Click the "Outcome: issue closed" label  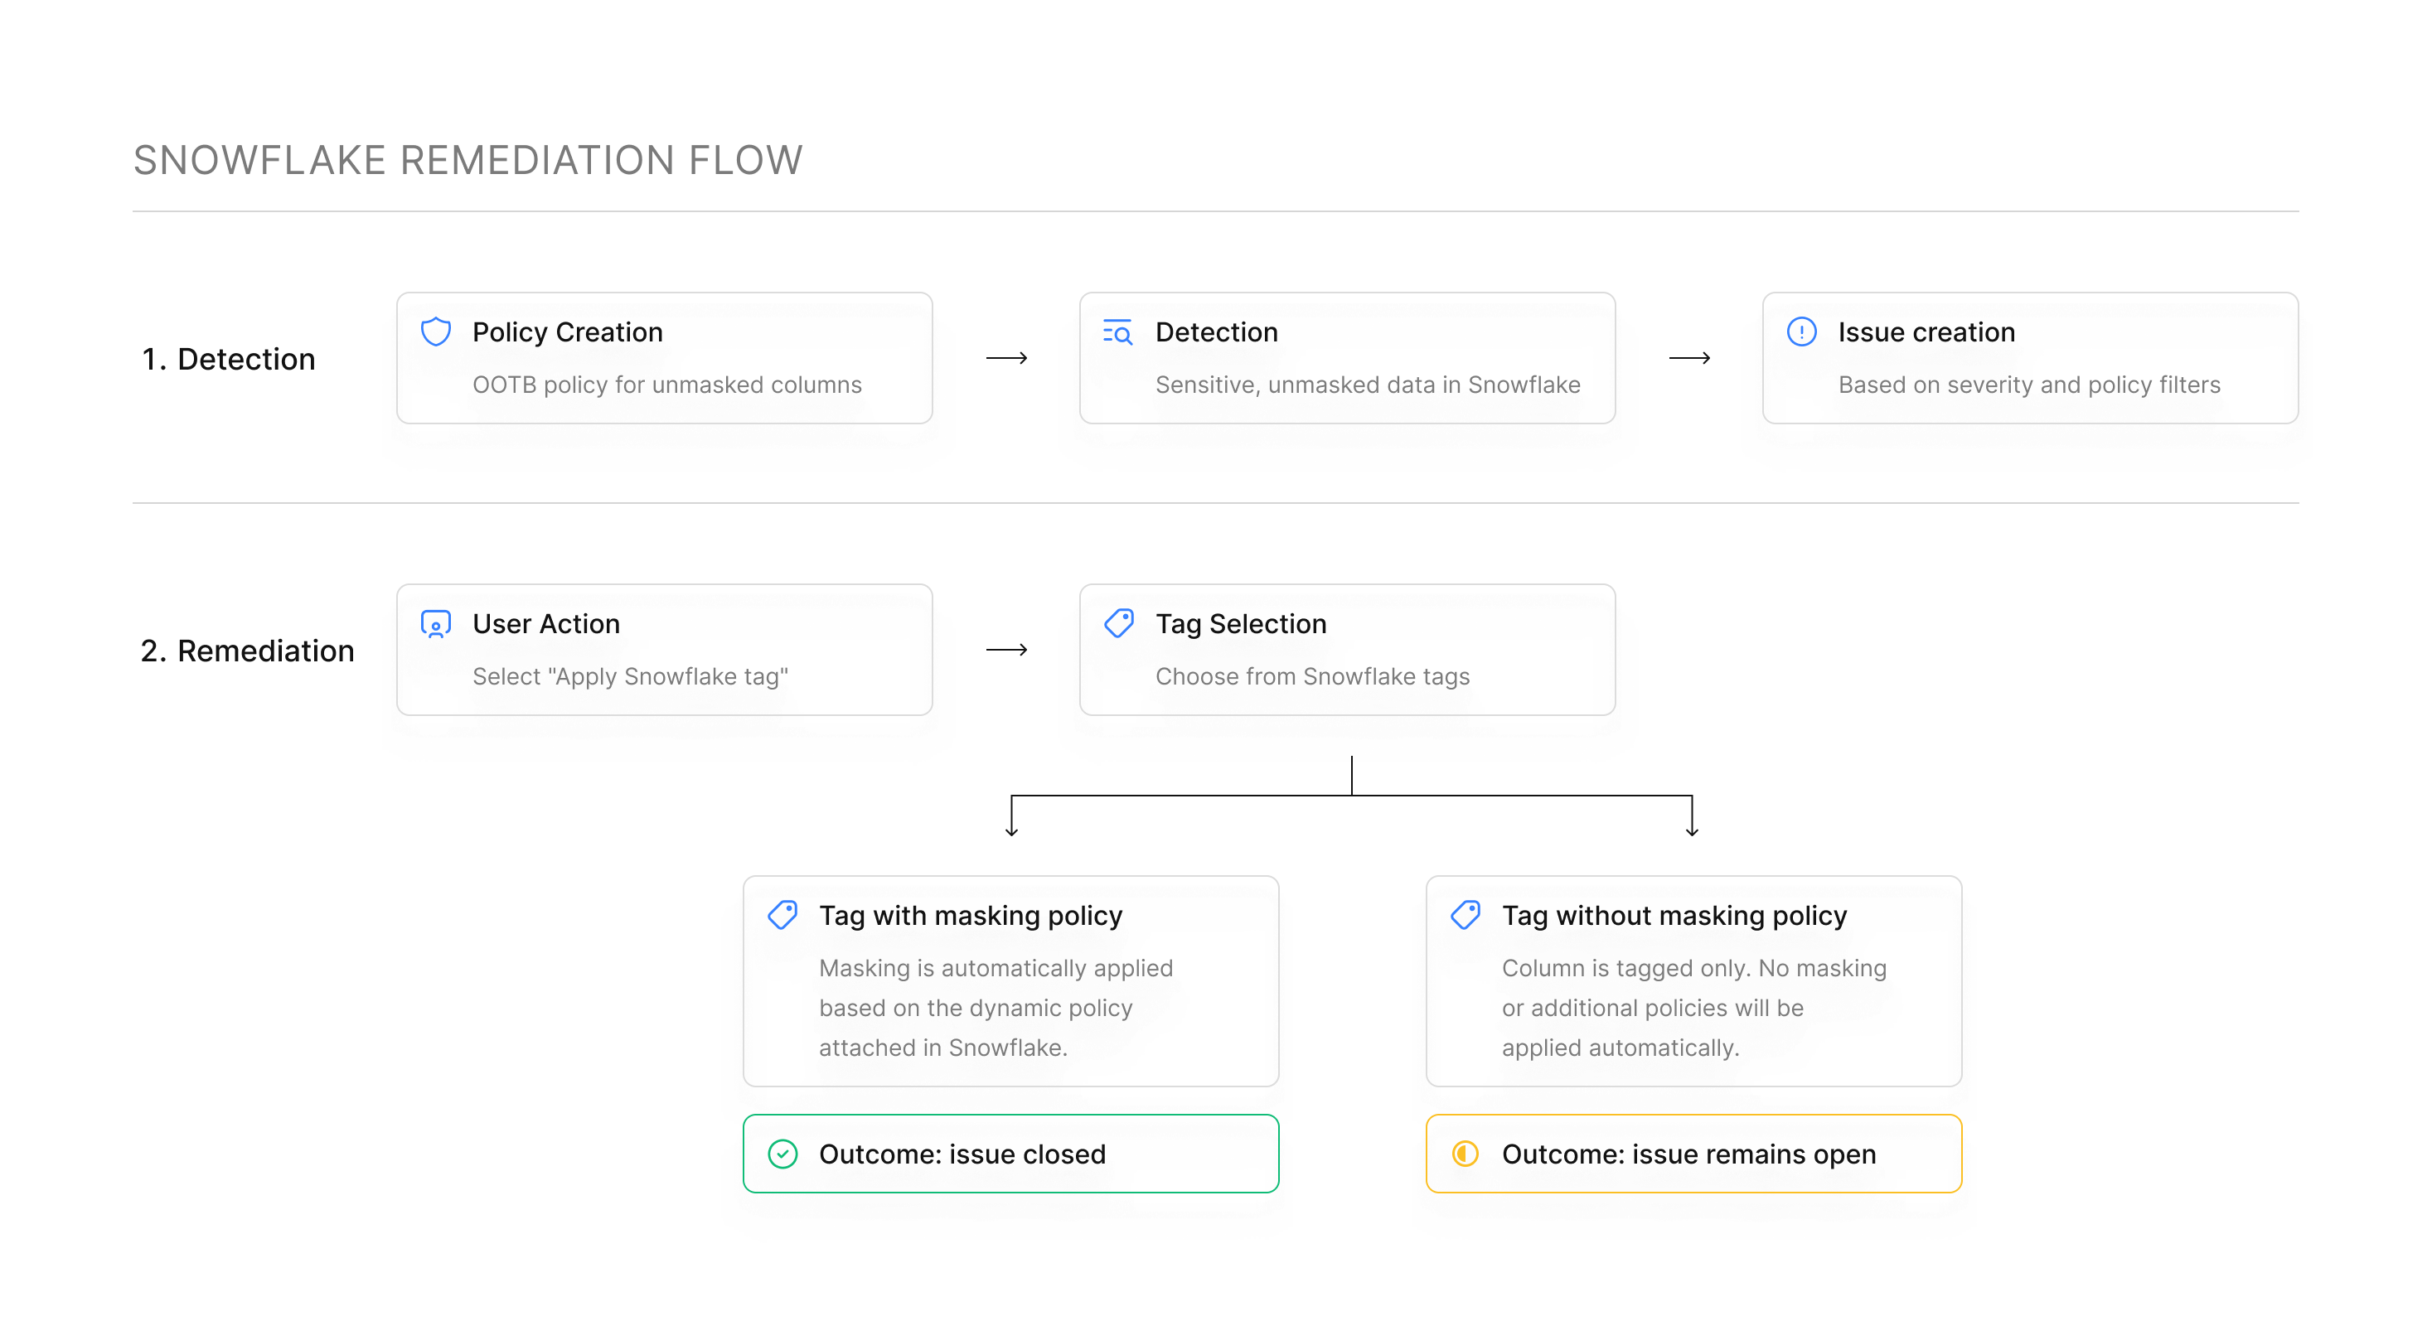(x=962, y=1154)
